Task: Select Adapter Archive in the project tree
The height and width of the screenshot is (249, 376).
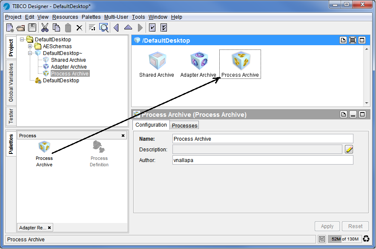Action: point(69,67)
